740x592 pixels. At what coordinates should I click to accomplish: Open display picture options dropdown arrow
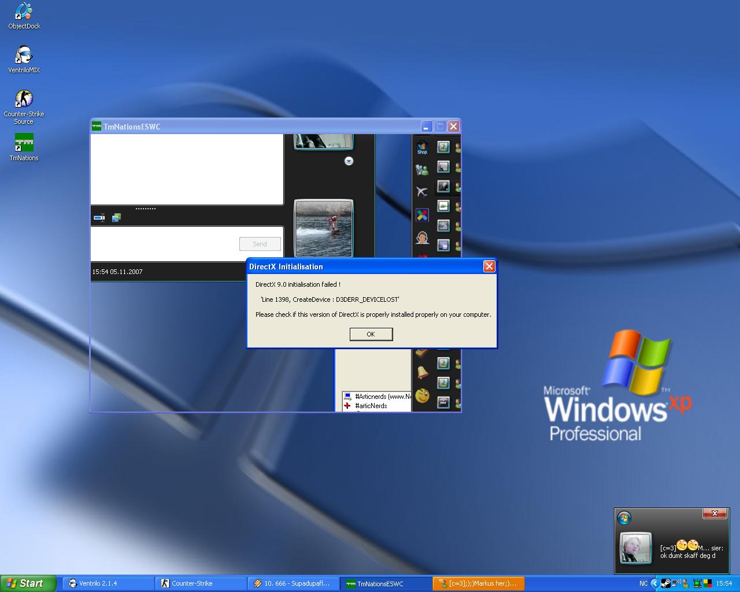[349, 161]
